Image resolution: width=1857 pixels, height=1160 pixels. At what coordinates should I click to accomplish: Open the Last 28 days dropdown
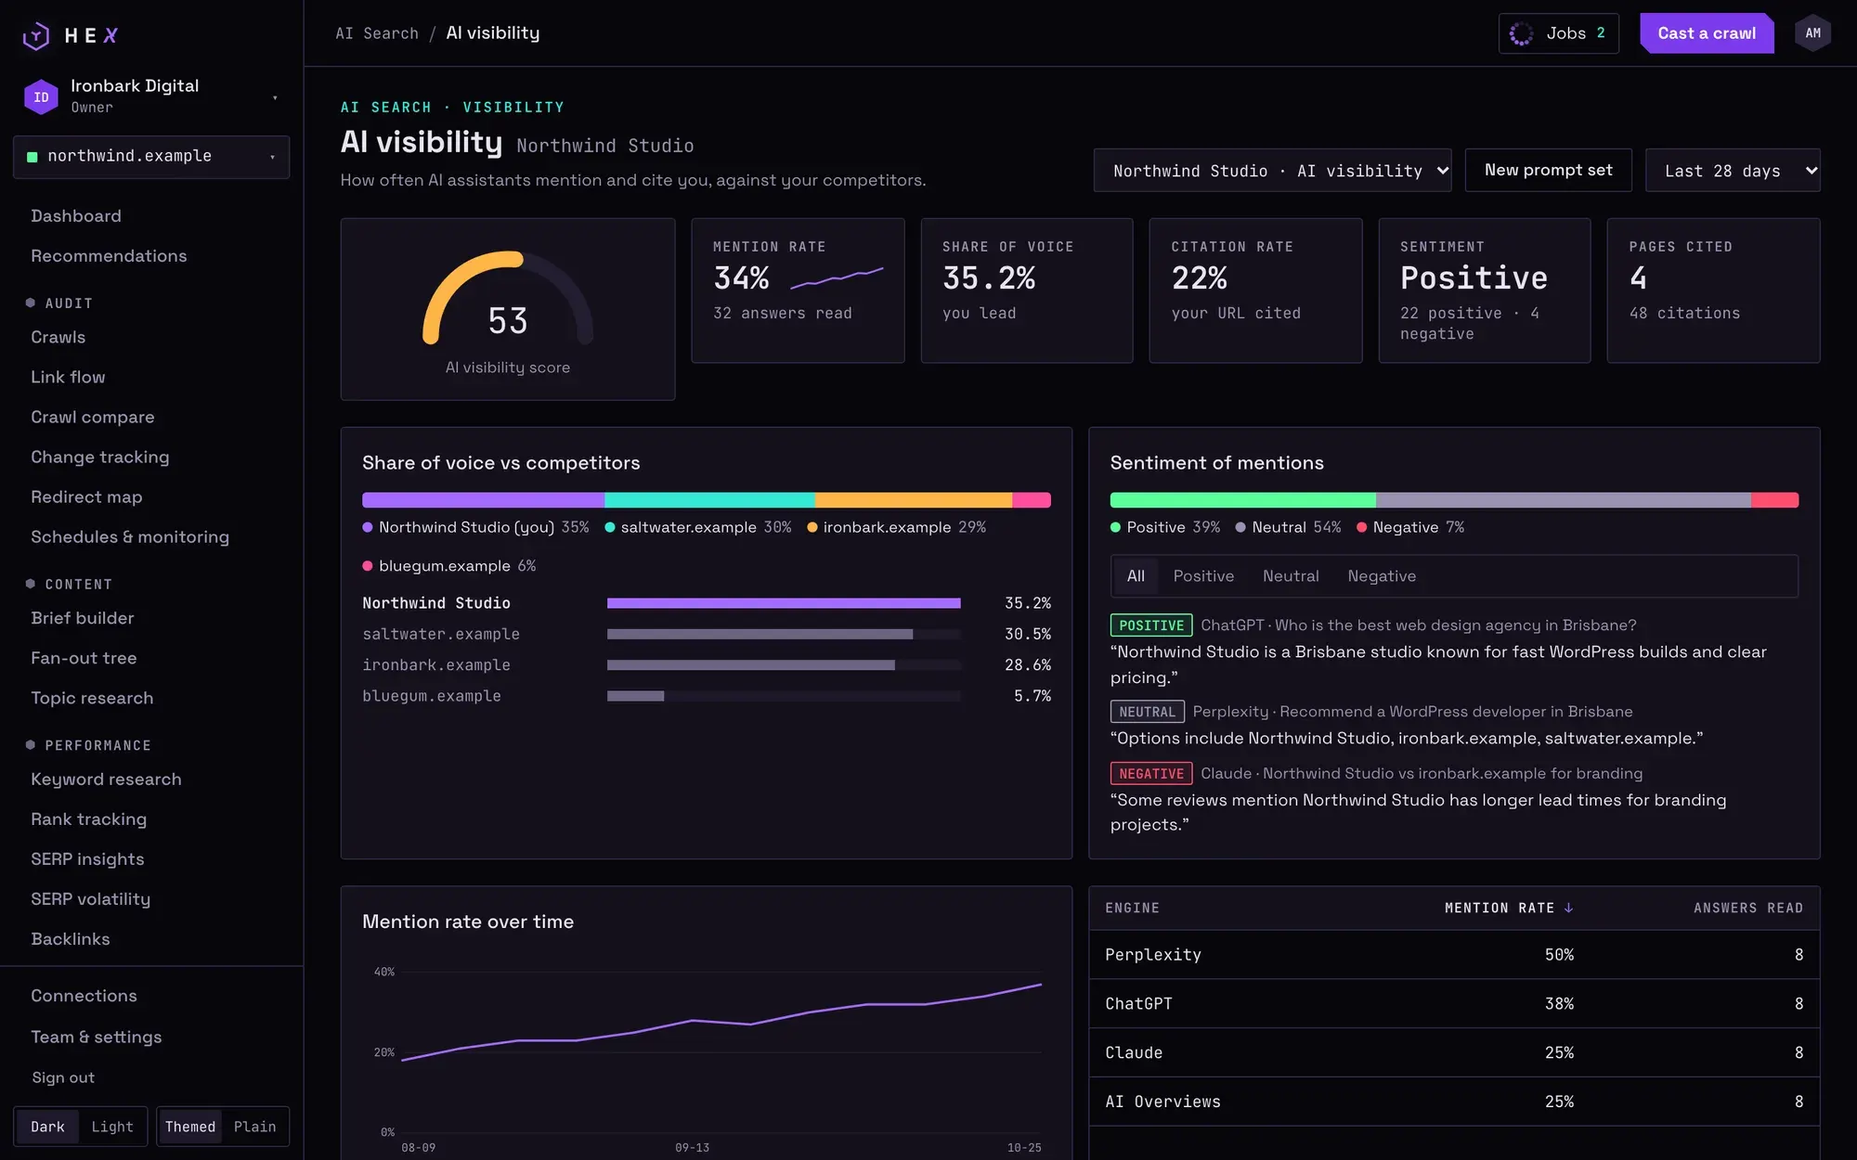(x=1733, y=171)
